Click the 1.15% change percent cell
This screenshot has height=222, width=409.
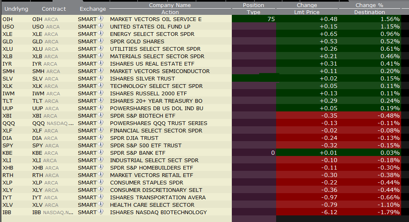click(x=390, y=27)
